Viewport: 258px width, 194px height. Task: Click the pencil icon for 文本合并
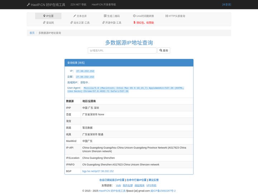click(x=75, y=16)
